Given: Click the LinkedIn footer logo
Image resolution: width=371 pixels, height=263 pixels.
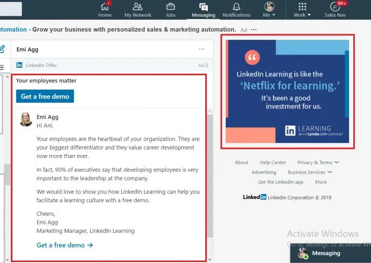Looking at the screenshot, I should pyautogui.click(x=254, y=197).
